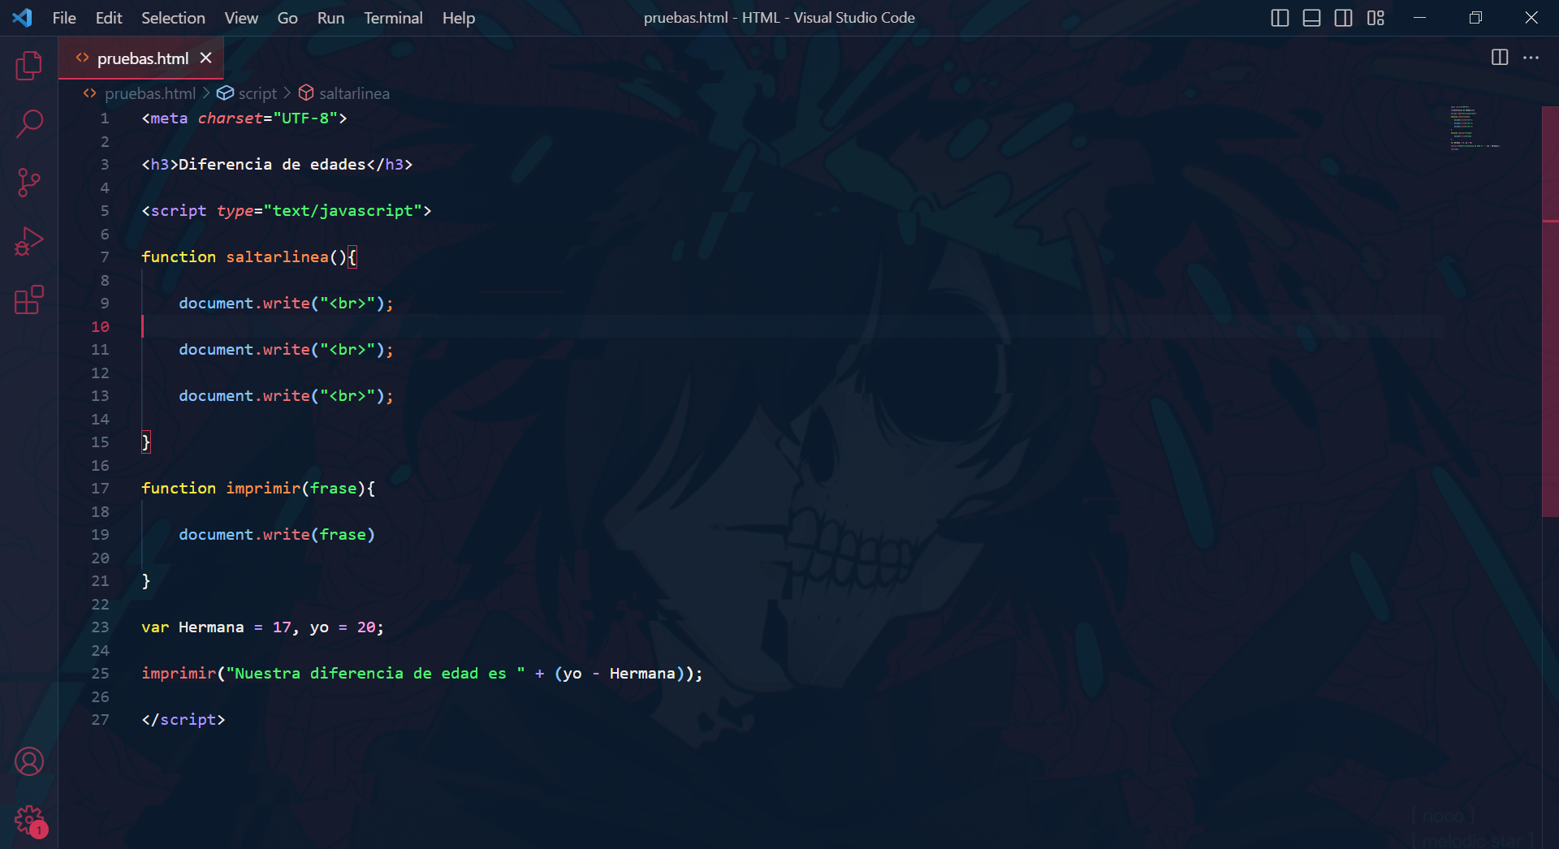The image size is (1559, 849).
Task: Open editor More Actions ellipsis
Action: (1531, 58)
